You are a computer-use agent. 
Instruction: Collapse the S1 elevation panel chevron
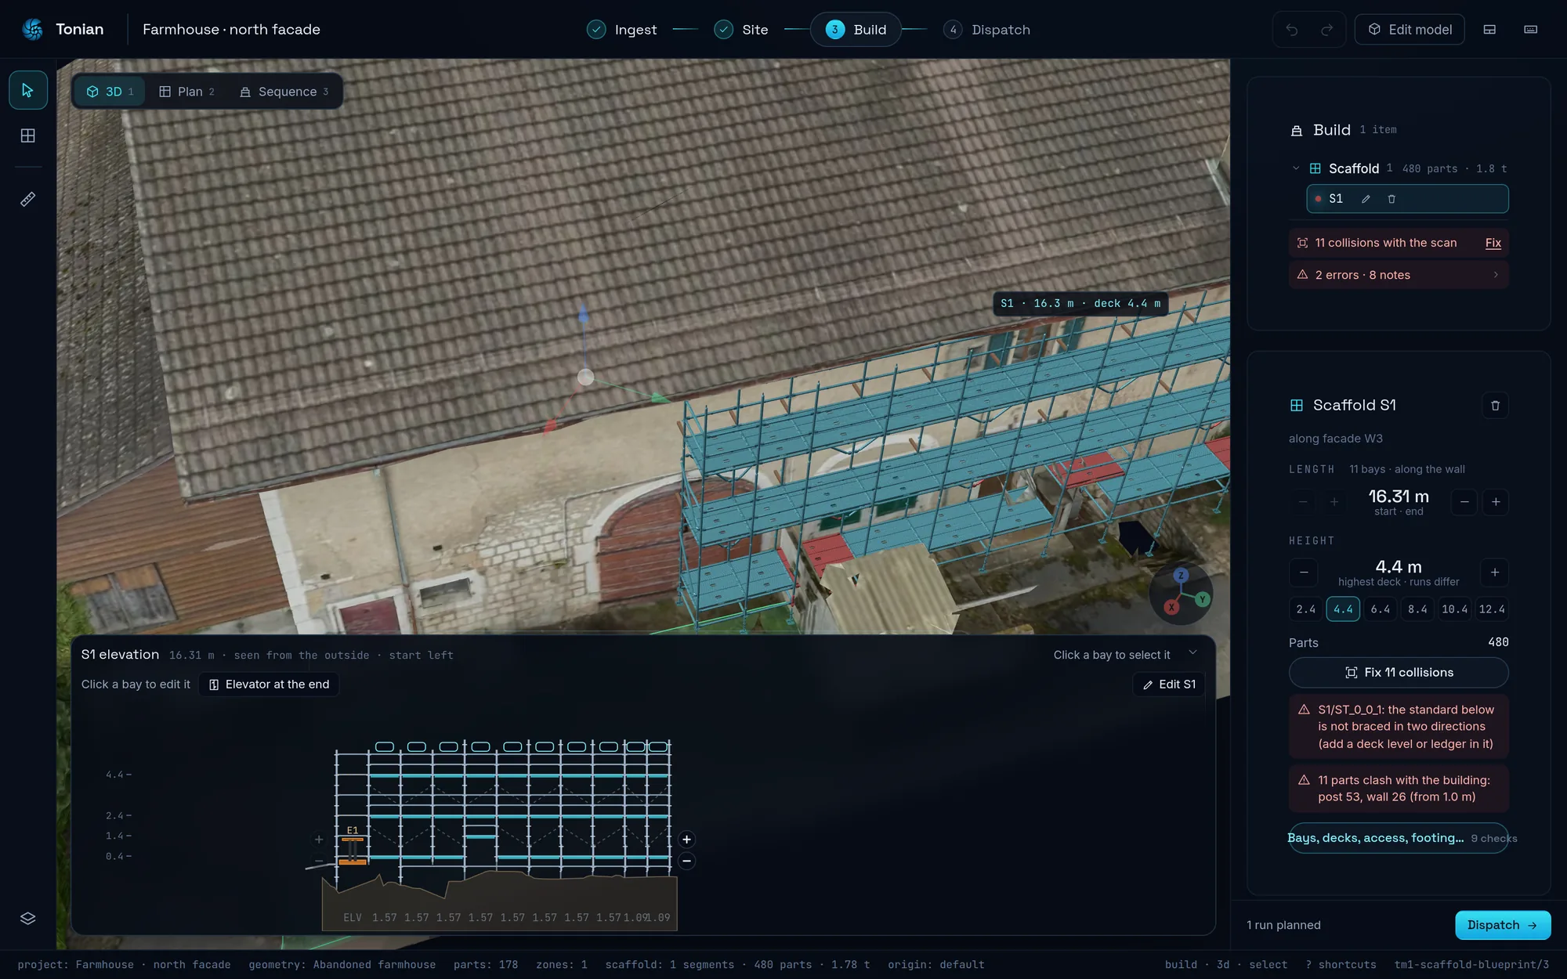click(1192, 652)
